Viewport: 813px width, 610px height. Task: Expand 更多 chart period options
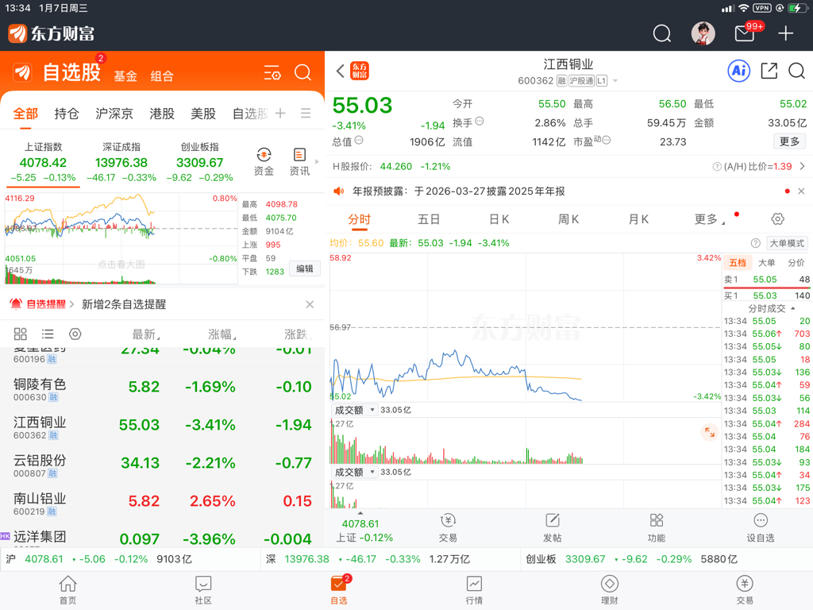pyautogui.click(x=709, y=219)
